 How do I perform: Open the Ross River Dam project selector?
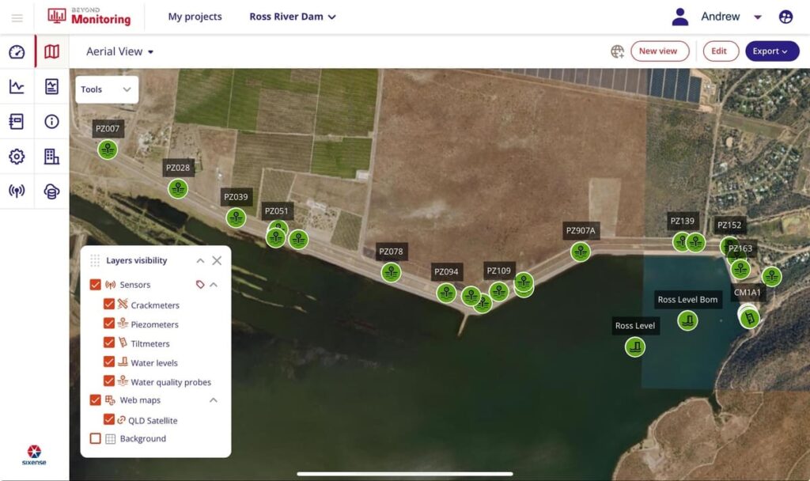pos(292,17)
